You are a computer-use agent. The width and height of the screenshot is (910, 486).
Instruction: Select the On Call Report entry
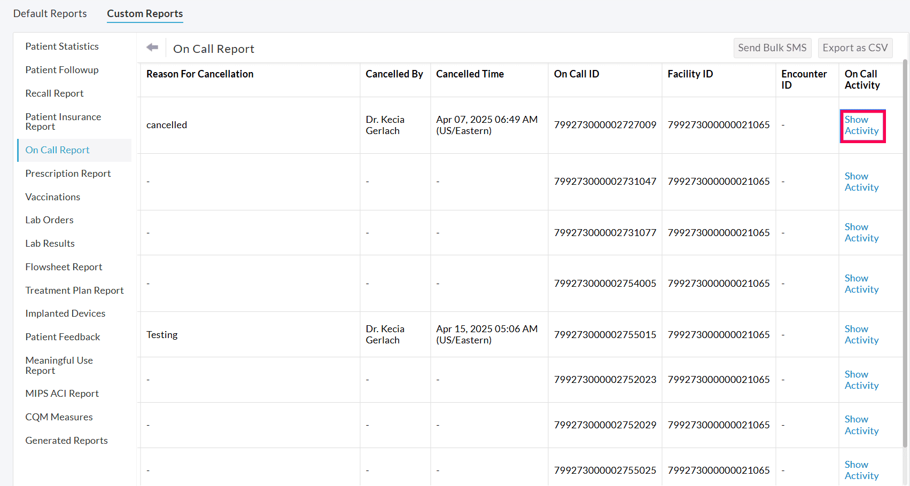[57, 150]
